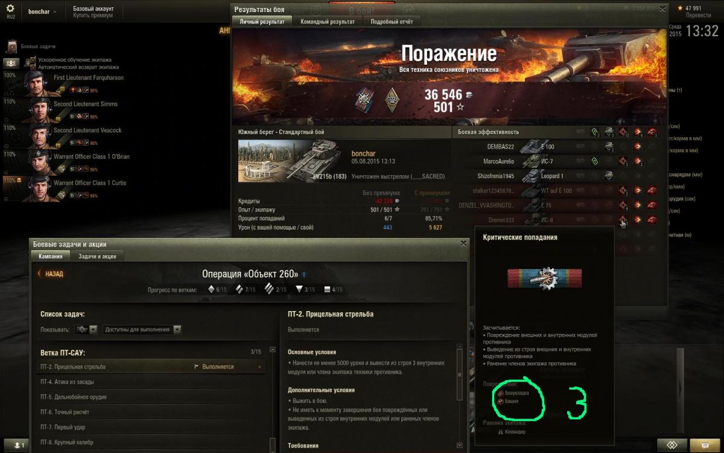Open Боевые задачи briefcase icon in the hangar
Screen dimensions: 724x453
12,47
